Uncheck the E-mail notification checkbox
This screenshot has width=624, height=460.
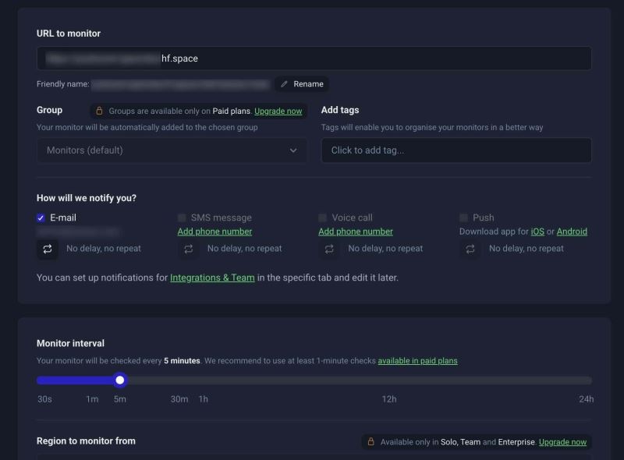(41, 218)
